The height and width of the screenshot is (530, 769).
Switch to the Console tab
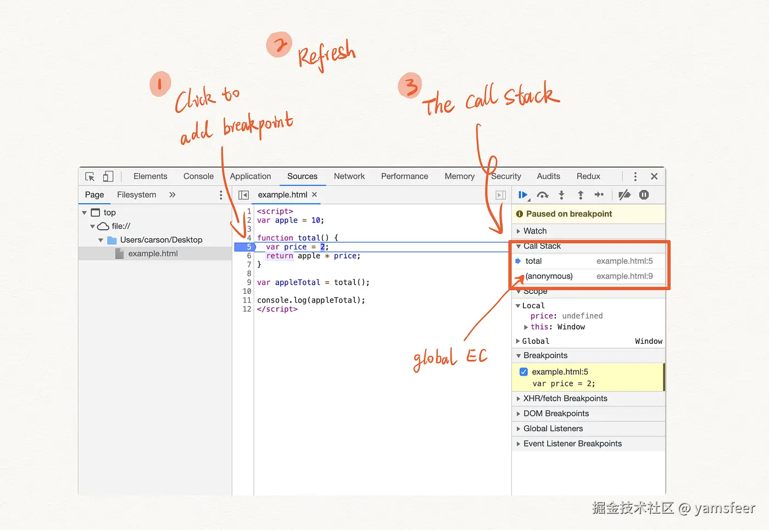(198, 176)
